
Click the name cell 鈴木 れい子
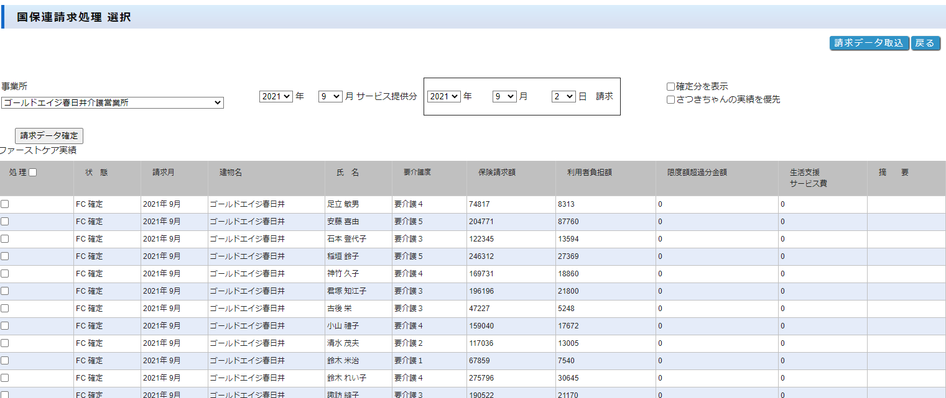click(343, 378)
